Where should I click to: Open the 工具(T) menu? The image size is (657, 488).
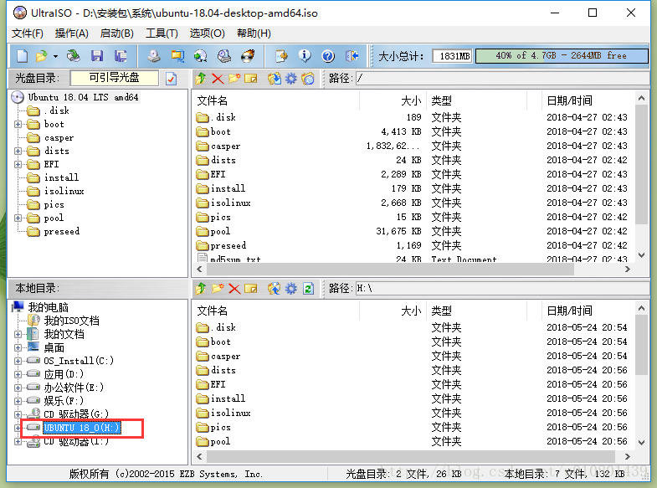pos(162,33)
